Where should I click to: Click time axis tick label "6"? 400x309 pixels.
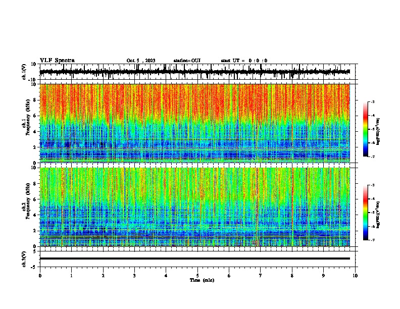pos(229,276)
